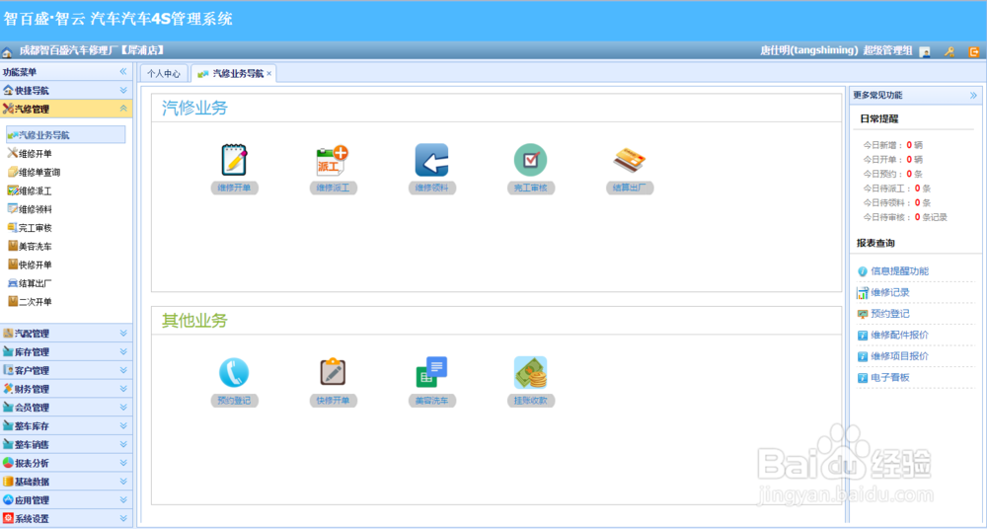The height and width of the screenshot is (529, 987).
Task: Expand the 快捷导航 section chevron
Action: 123,91
